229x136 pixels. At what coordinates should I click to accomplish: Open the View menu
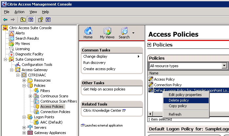(33, 12)
